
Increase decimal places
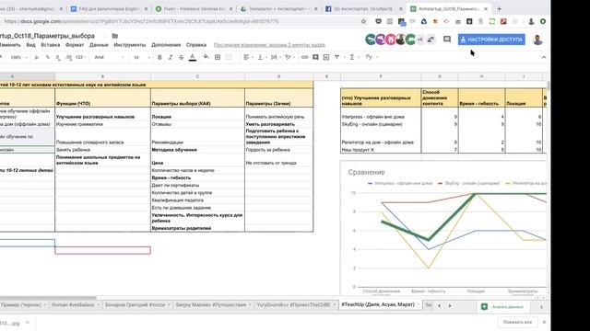tap(68, 57)
